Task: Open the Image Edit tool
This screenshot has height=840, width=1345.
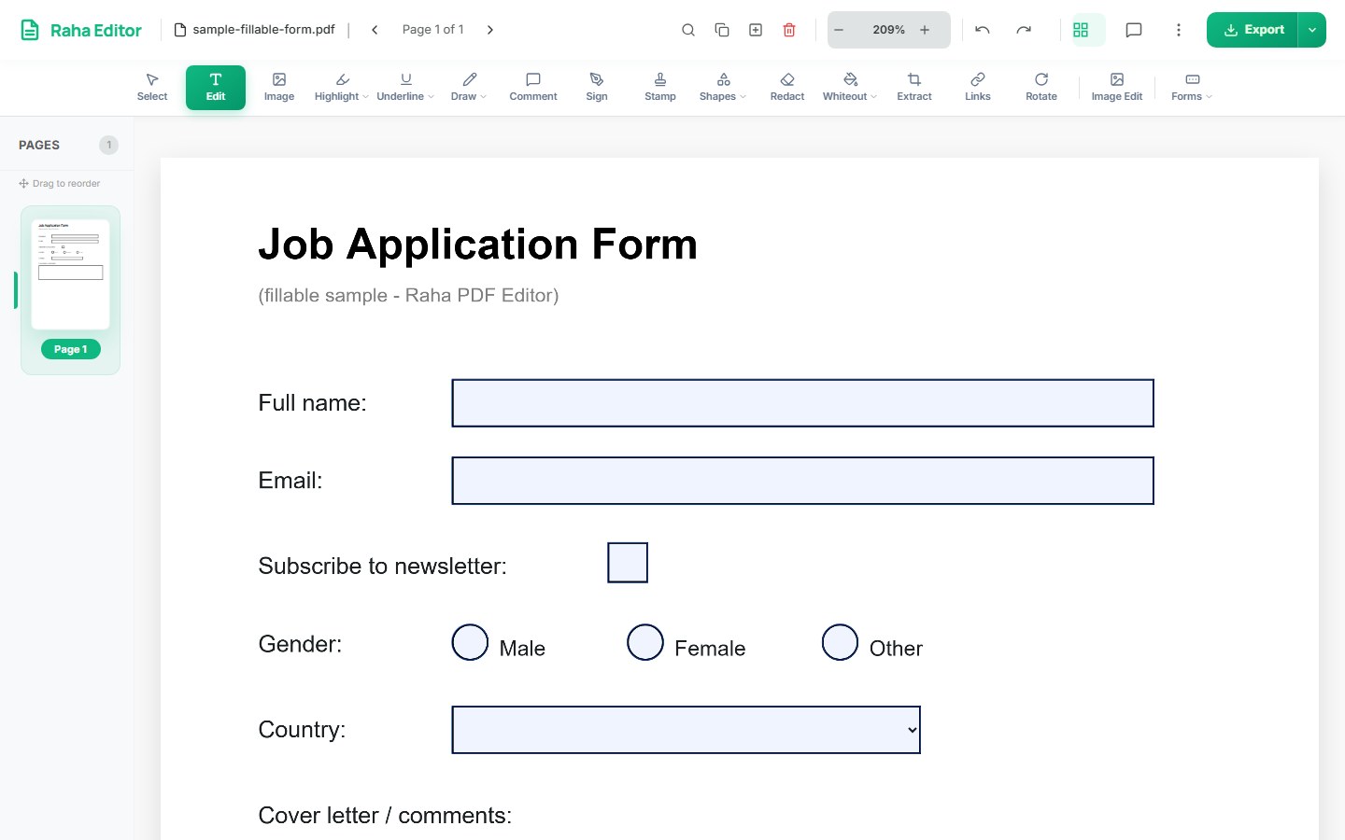Action: [x=1117, y=88]
